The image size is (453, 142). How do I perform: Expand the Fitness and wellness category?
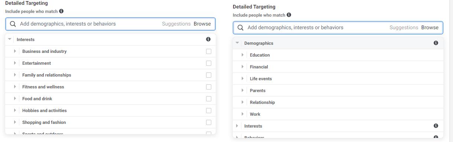pyautogui.click(x=15, y=87)
